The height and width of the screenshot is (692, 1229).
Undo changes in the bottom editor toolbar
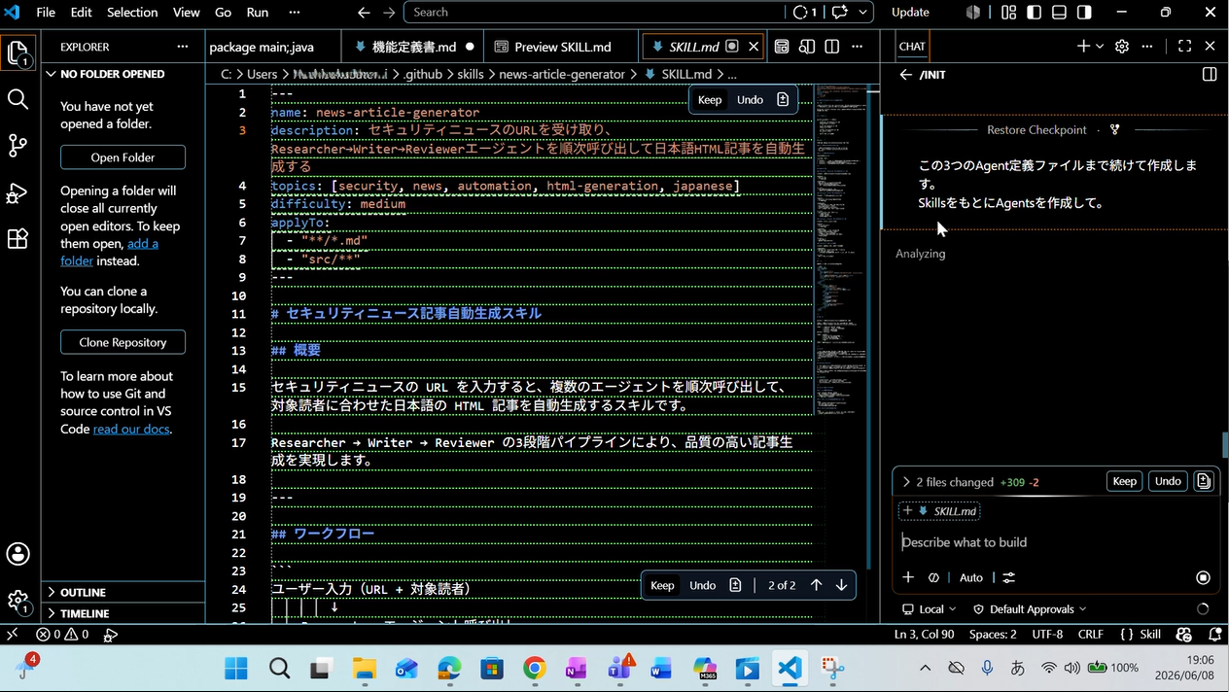click(702, 585)
